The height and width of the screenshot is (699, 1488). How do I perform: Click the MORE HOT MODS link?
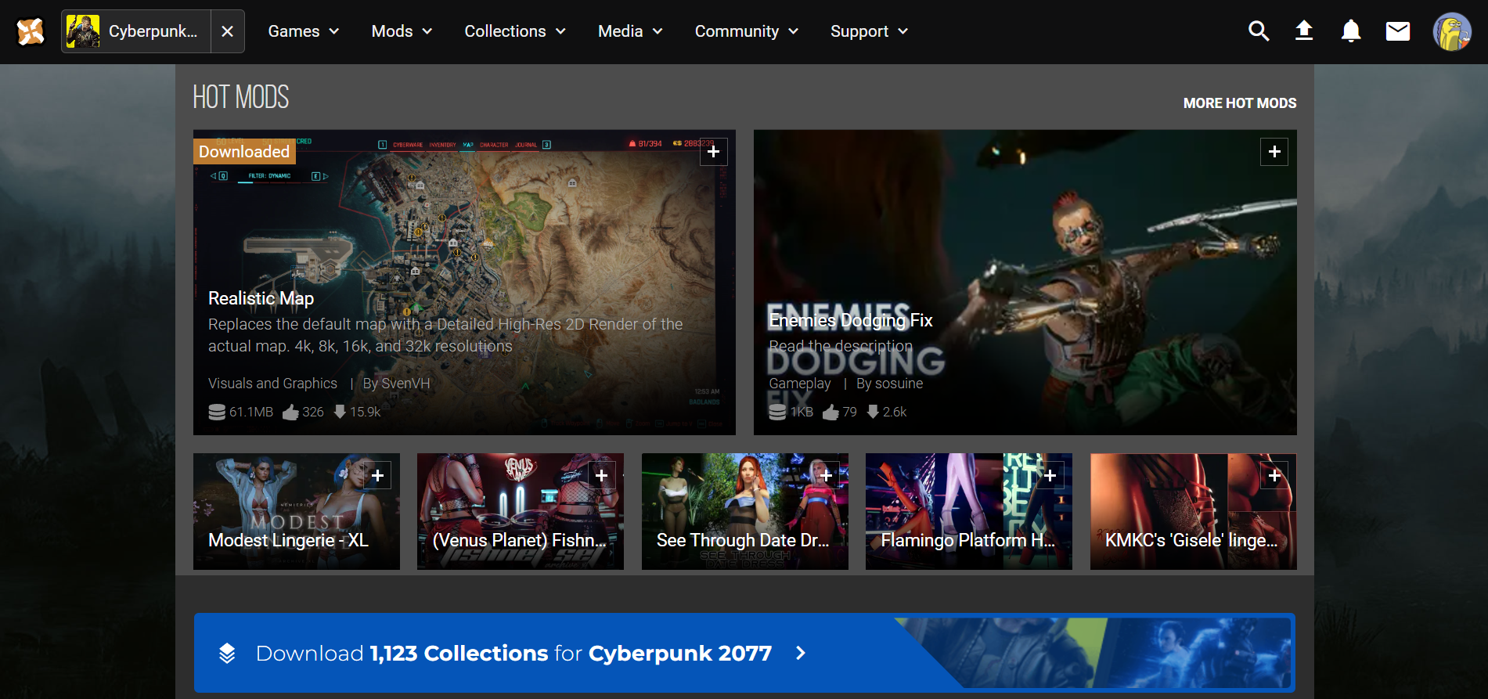1239,103
